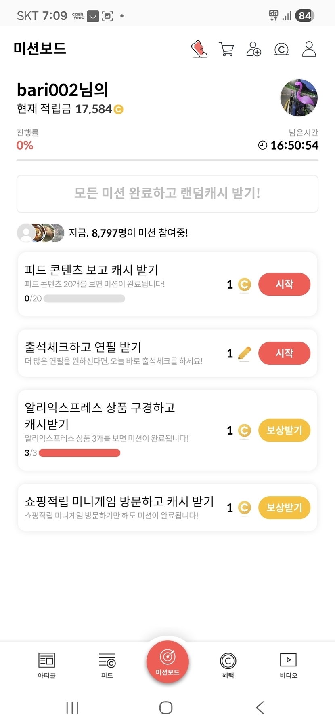Viewport: 335px width, 727px height.
Task: Tap the AliExpress mission 3/3 progress bar
Action: (80, 453)
